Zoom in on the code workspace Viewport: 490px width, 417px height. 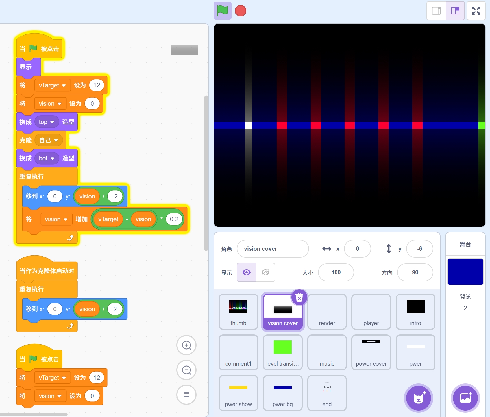186,345
